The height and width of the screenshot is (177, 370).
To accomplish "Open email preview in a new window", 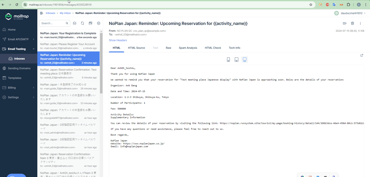I will click(362, 55).
